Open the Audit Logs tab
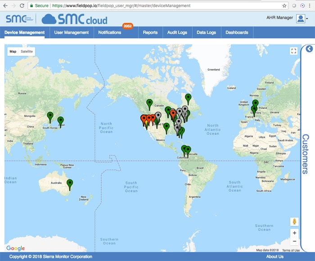Image resolution: width=315 pixels, height=261 pixels. pos(177,32)
